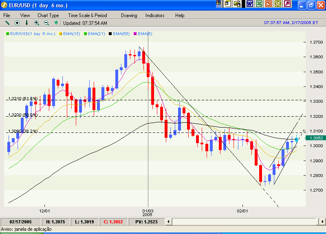The image size is (326, 234).
Task: Click the red 'C: 1.3052' close value field
Action: 113,222
